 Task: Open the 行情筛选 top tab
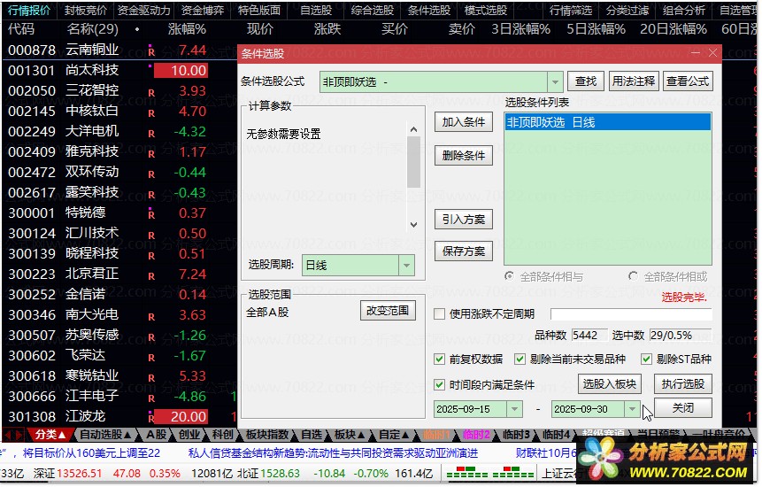pos(571,11)
